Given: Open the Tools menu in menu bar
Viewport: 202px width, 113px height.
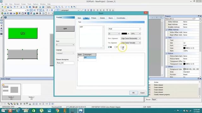Looking at the screenshot, I should pyautogui.click(x=29, y=4).
